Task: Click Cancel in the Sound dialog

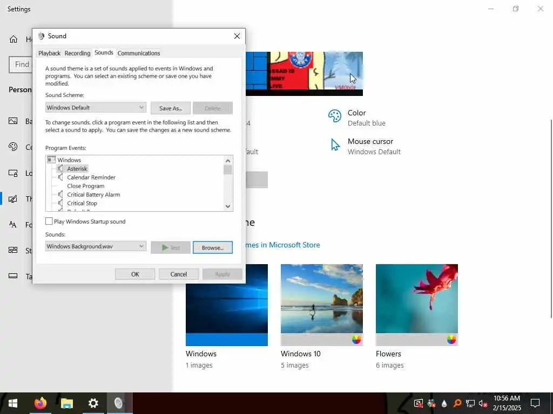Action: coord(179,274)
